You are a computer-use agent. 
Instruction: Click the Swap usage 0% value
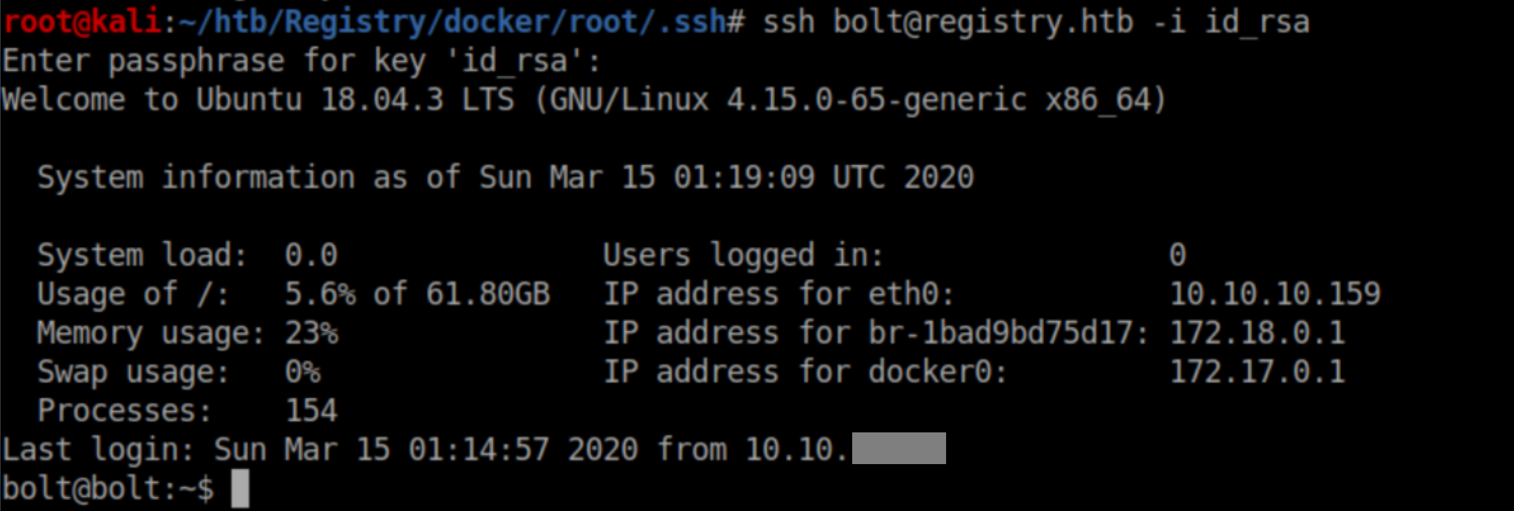(302, 372)
